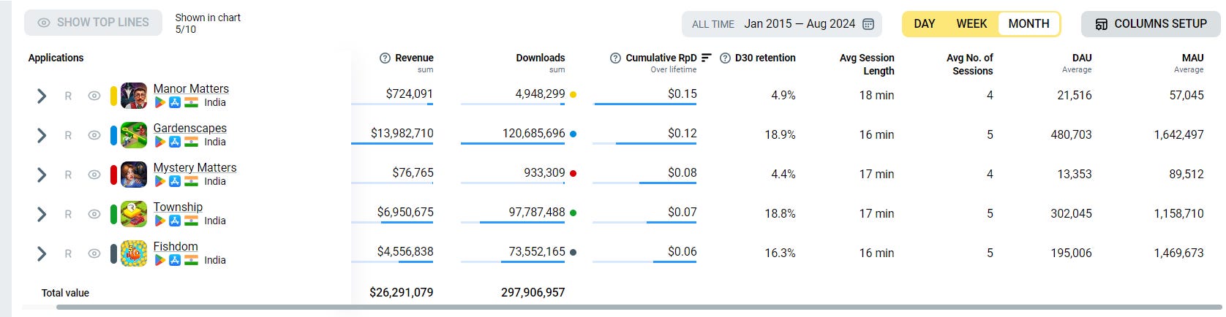Click App Store icon under Mystery Matters
1226x317 pixels.
click(175, 182)
